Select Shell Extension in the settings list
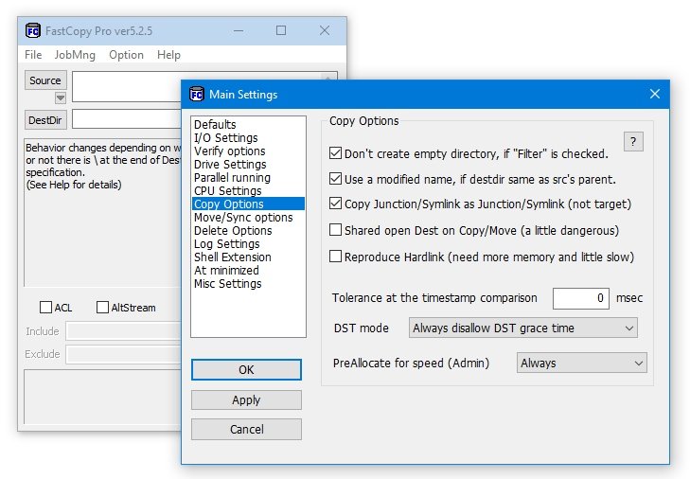Image resolution: width=690 pixels, height=479 pixels. pos(232,257)
